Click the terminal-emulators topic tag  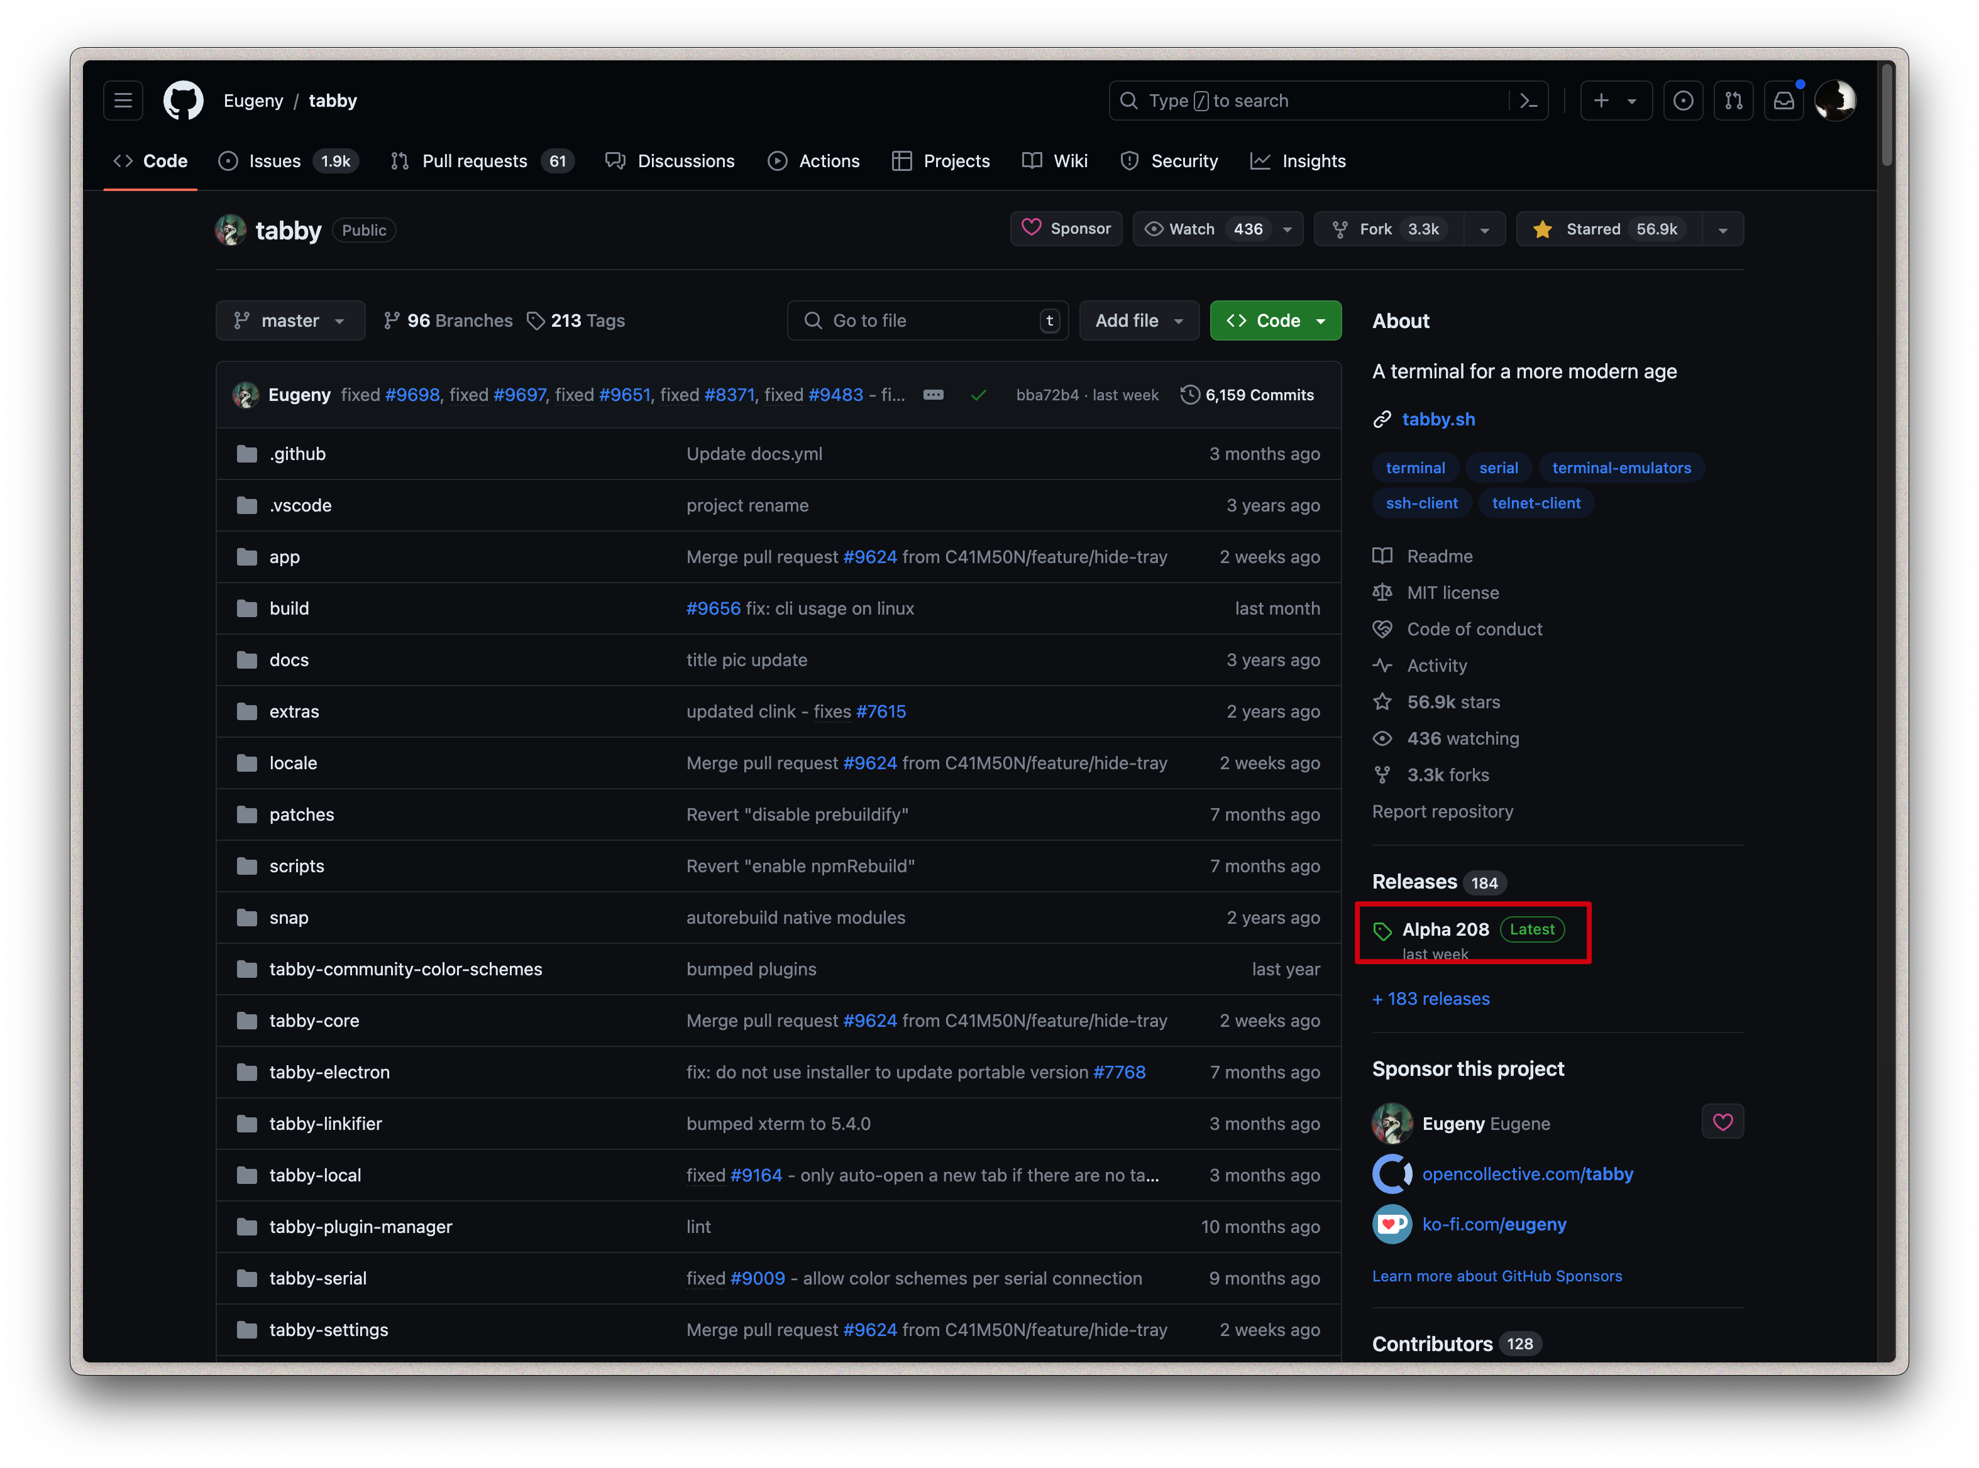1621,468
